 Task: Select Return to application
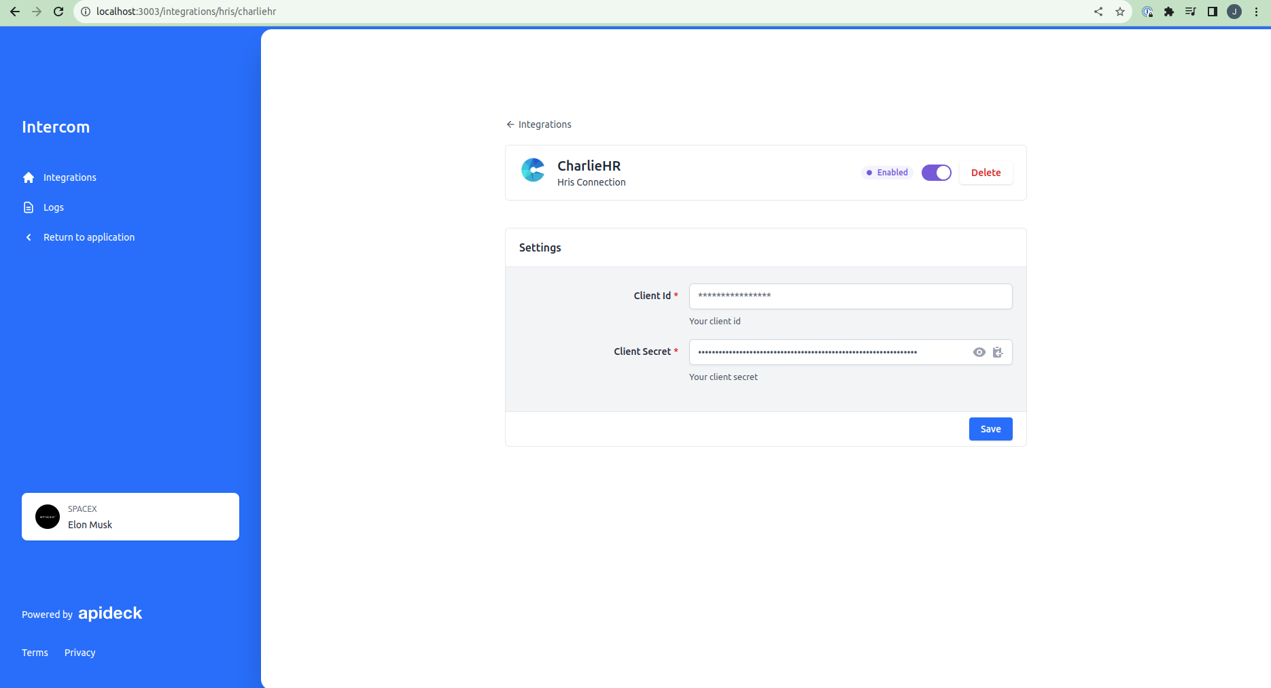click(x=89, y=237)
